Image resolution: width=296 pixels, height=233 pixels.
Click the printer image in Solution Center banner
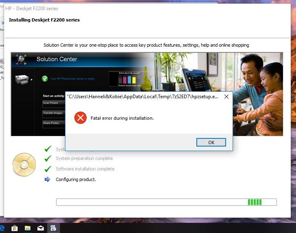22,80
